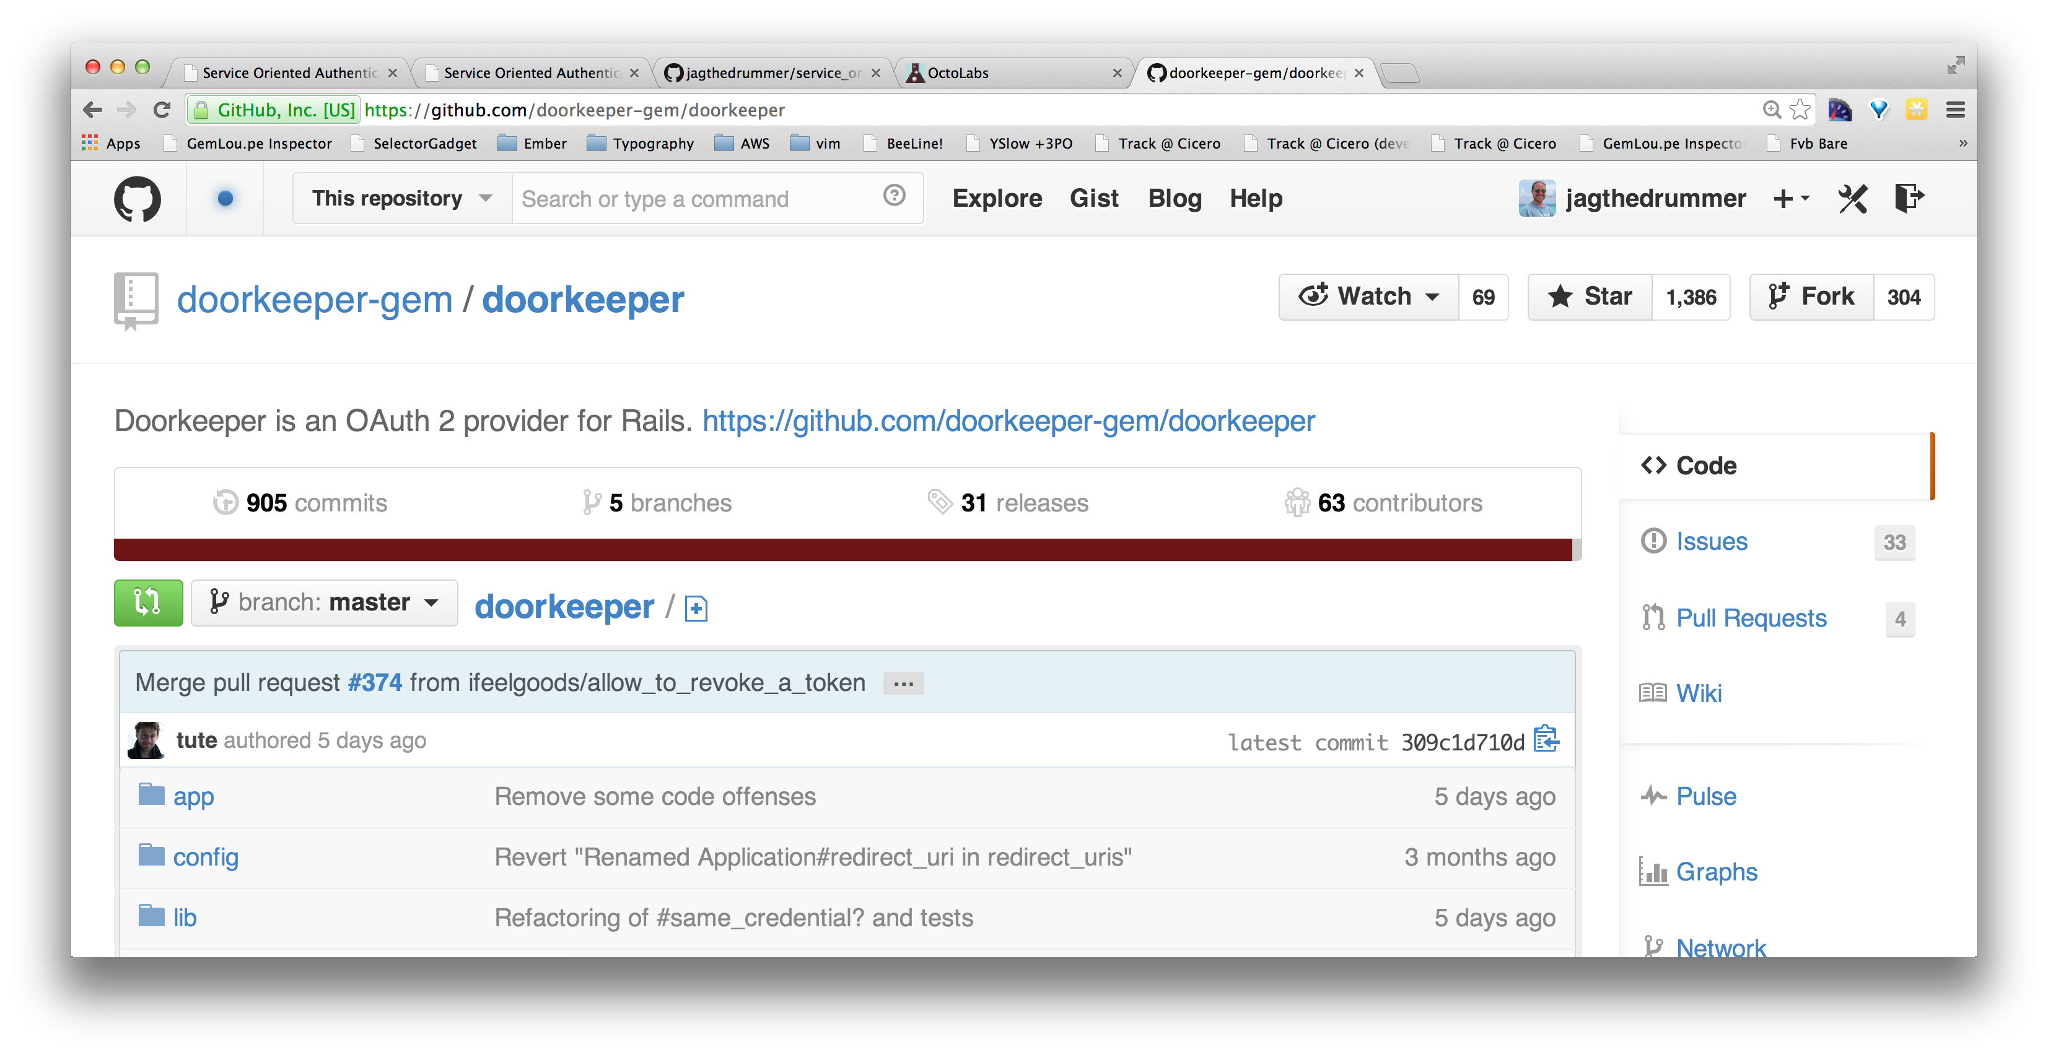Open the Ember bookmarks folder
Viewport: 2048px width, 1055px height.
[x=532, y=143]
